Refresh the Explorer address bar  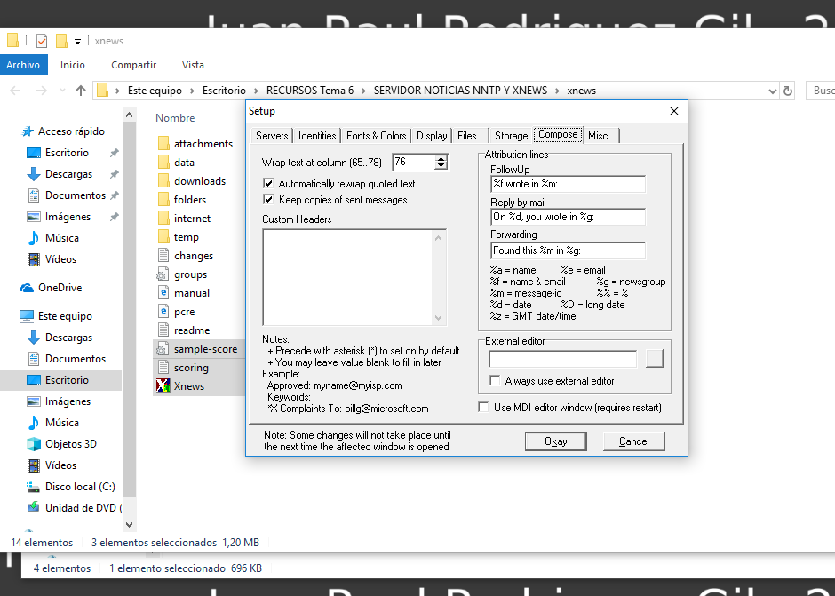(x=788, y=91)
